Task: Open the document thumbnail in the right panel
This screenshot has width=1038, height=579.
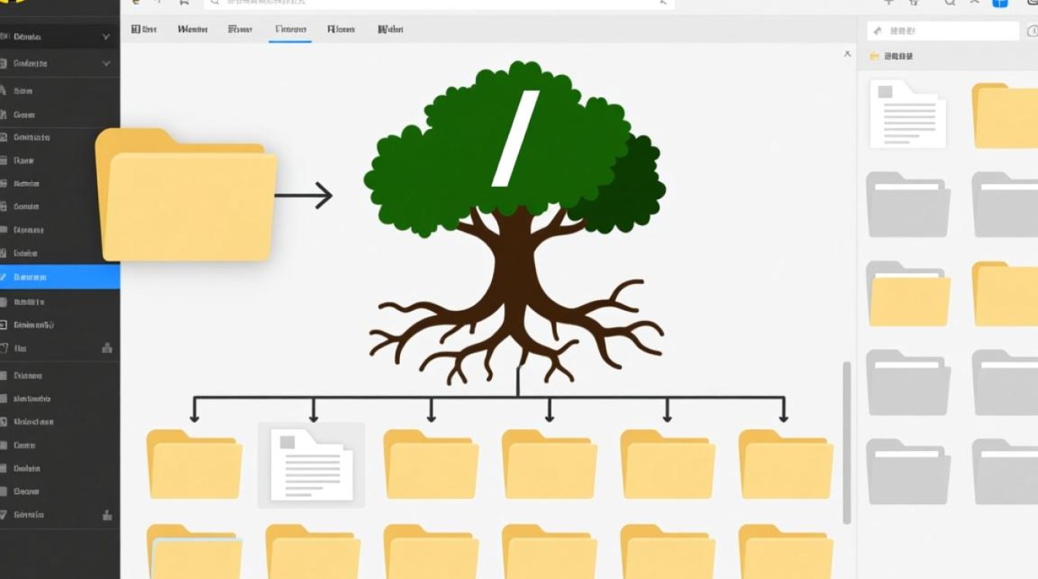Action: click(907, 113)
